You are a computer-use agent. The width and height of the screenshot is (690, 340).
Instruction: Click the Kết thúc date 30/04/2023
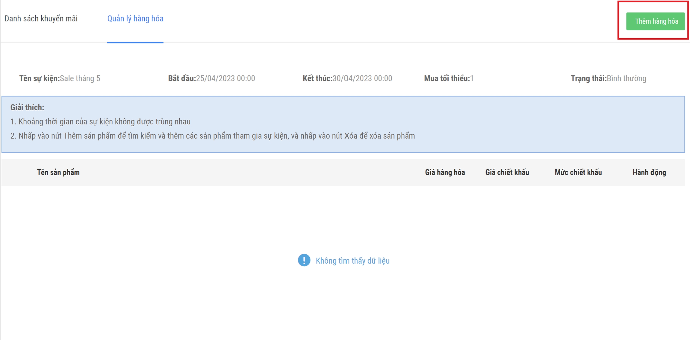click(362, 78)
